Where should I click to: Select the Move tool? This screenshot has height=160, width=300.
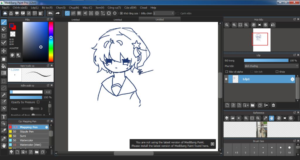[x=4, y=51]
